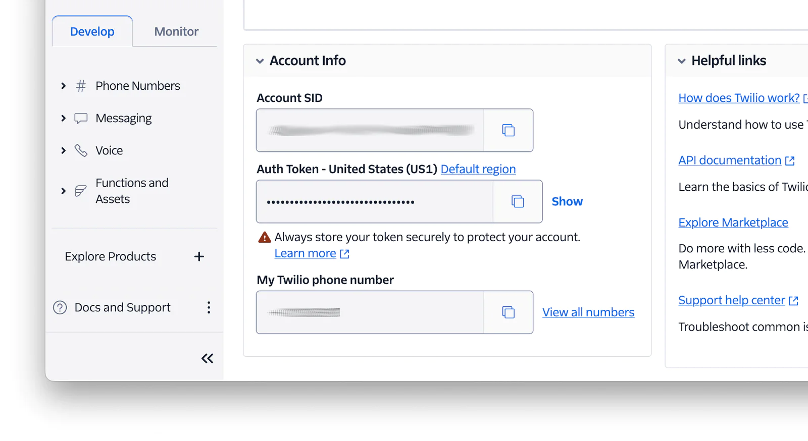Click inside the Account SID field
808x441 pixels.
(x=370, y=130)
